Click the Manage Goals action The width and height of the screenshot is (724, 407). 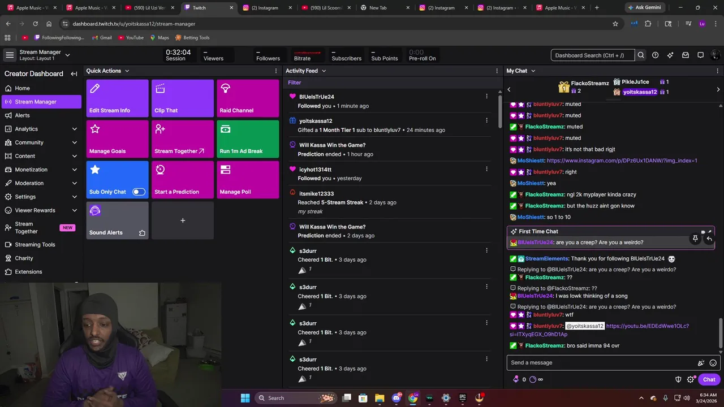(117, 139)
